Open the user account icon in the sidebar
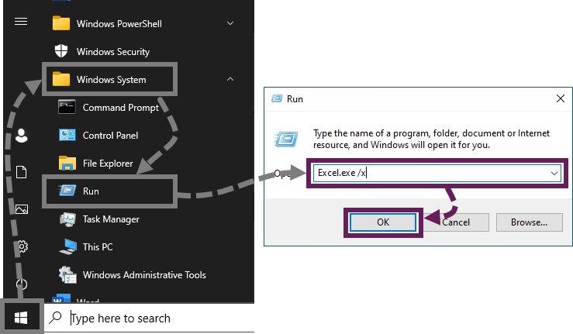 [x=22, y=136]
